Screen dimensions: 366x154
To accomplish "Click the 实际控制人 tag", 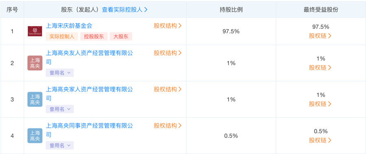I will [62, 36].
